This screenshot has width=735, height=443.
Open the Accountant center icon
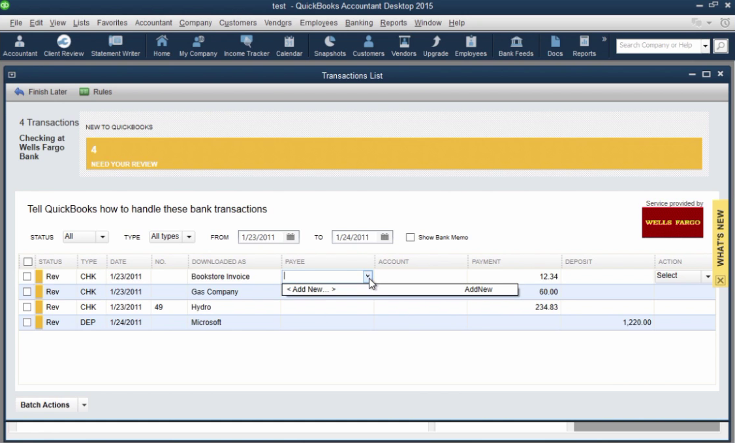(x=20, y=46)
